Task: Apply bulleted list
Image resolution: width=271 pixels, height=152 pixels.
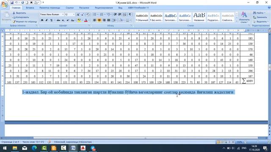Action: [95, 14]
